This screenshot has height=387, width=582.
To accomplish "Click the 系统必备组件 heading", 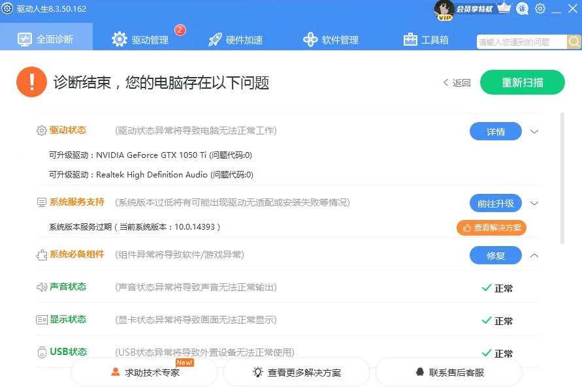I will (x=77, y=255).
